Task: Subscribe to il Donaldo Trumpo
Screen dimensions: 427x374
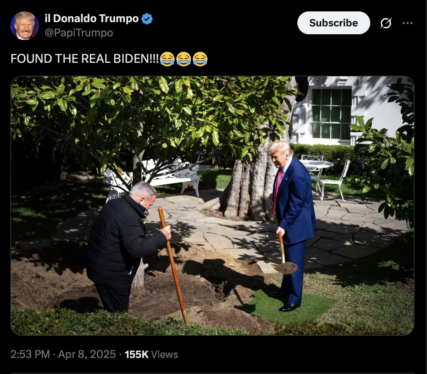Action: pos(333,23)
